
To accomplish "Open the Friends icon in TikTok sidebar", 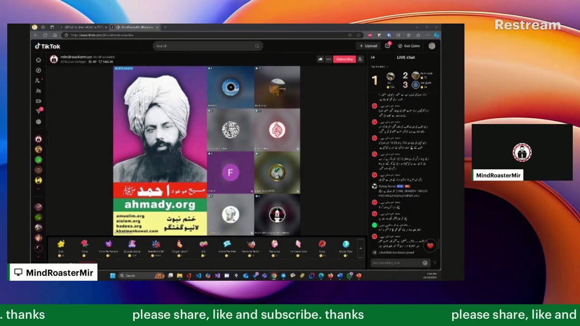I will pos(39,91).
